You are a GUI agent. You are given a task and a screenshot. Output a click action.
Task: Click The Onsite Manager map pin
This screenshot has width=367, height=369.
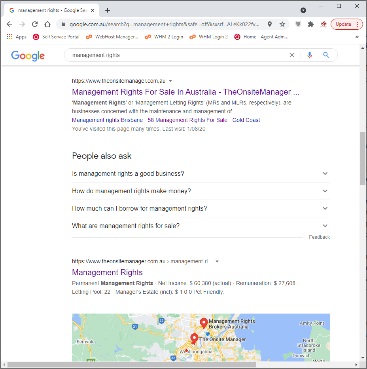pyautogui.click(x=194, y=339)
